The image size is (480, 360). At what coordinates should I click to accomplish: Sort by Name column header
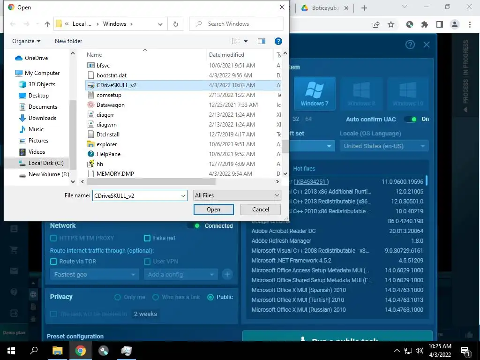point(94,55)
